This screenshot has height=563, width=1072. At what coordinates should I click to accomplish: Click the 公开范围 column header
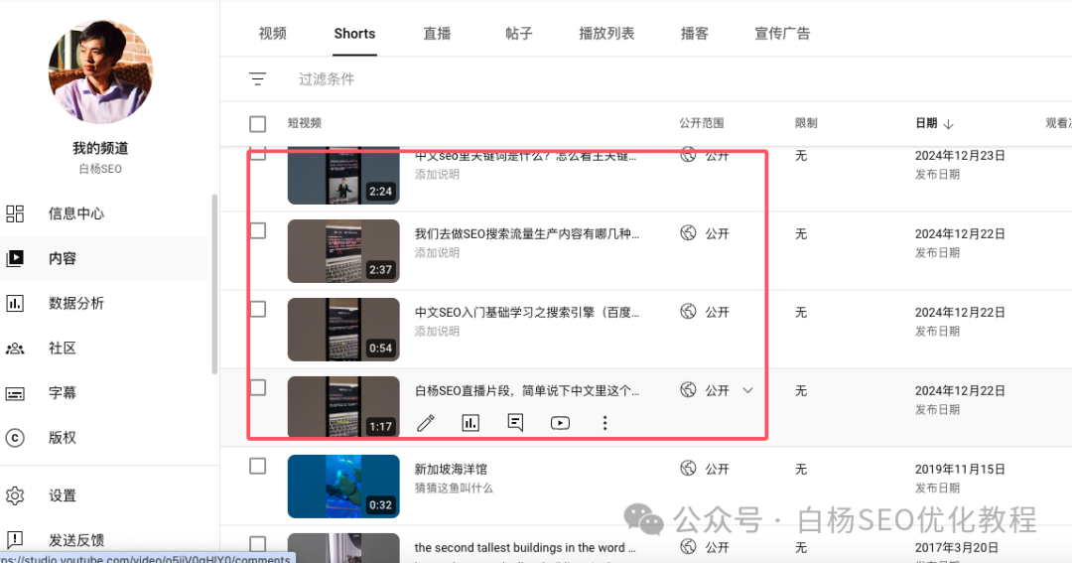[702, 123]
